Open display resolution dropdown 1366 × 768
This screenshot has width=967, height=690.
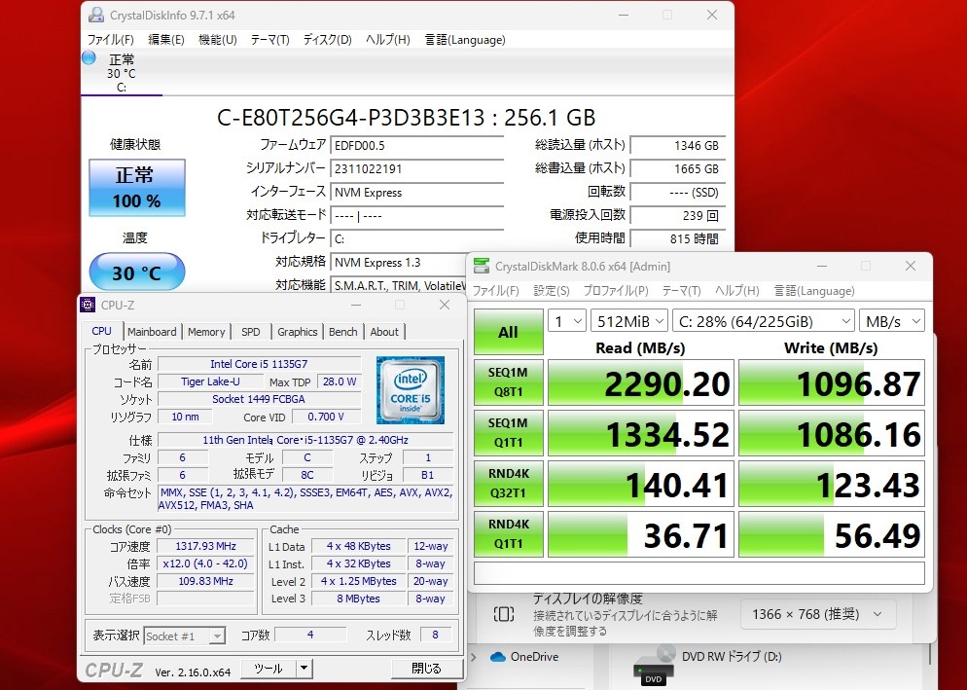point(816,614)
